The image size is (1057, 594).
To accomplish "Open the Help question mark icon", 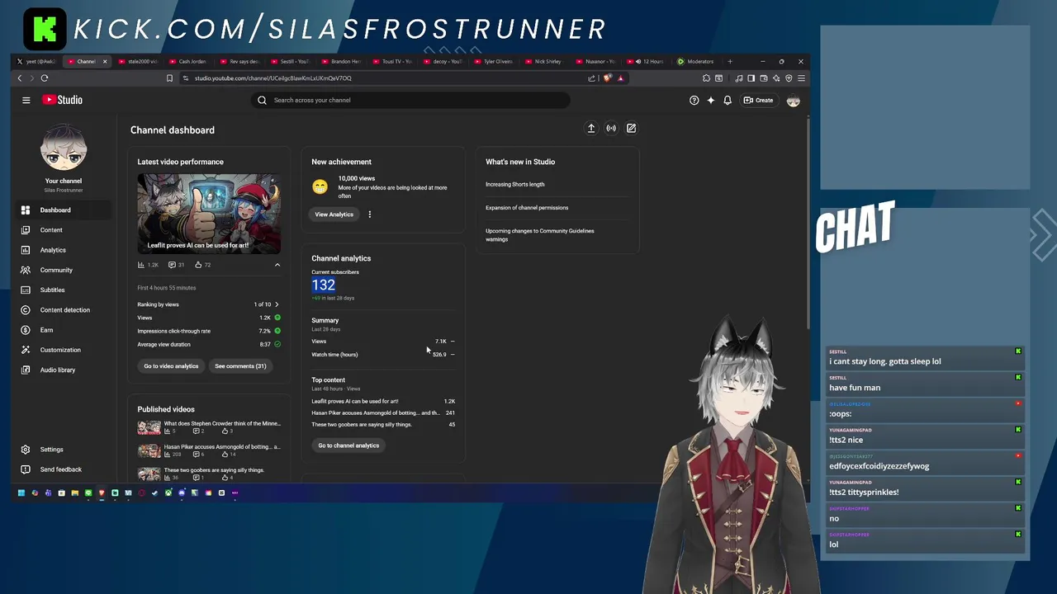I will point(694,100).
